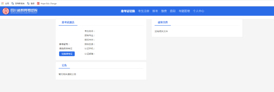Go to 考生注册 in navigation bar

tap(143, 11)
